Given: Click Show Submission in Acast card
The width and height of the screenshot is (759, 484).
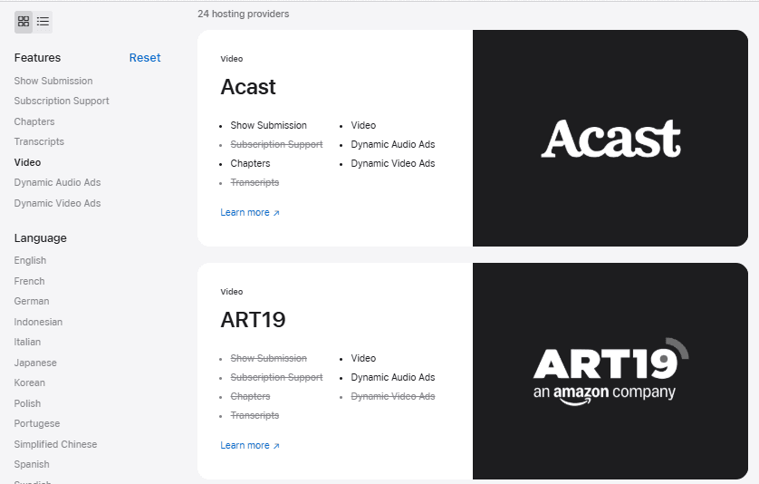Looking at the screenshot, I should coord(269,125).
